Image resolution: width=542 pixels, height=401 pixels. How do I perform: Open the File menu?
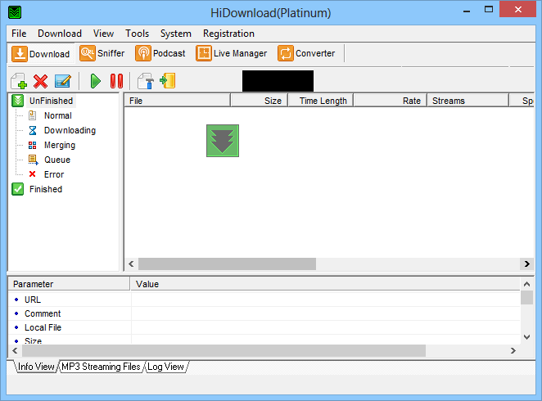tap(19, 34)
